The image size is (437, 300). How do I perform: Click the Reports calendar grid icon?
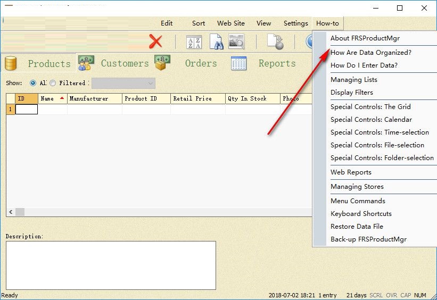coord(238,63)
